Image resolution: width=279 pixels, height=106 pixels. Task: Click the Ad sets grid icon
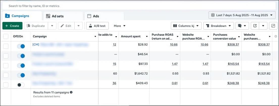pyautogui.click(x=48, y=16)
